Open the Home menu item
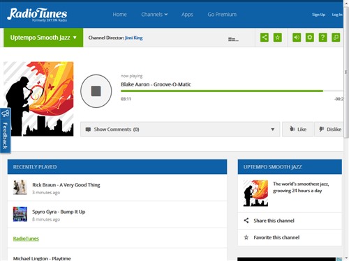This screenshot has width=349, height=261. (x=119, y=15)
